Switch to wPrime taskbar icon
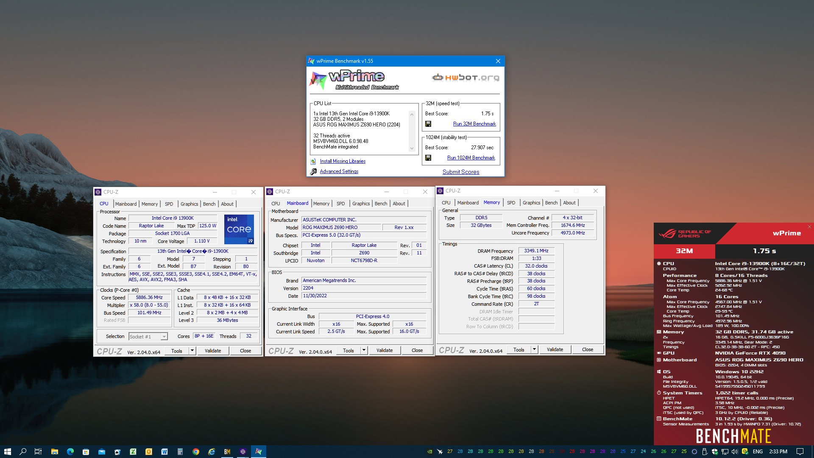This screenshot has height=458, width=814. click(259, 452)
